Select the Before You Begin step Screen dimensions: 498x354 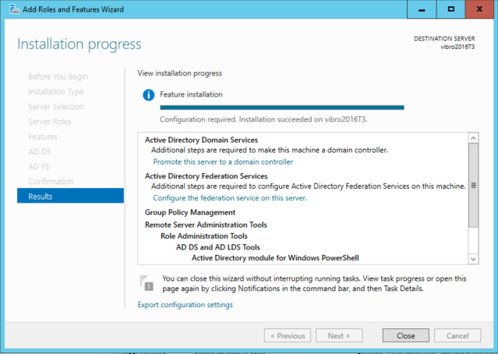point(58,76)
